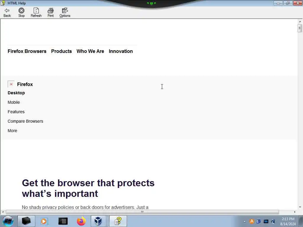Open the VirtualBox cube taskbar icon
This screenshot has height=227, width=303.
pyautogui.click(x=98, y=221)
